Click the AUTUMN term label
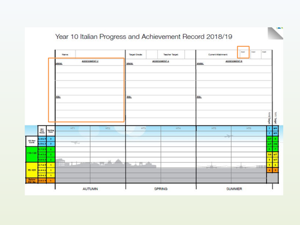This screenshot has width=300, height=225. coord(90,189)
